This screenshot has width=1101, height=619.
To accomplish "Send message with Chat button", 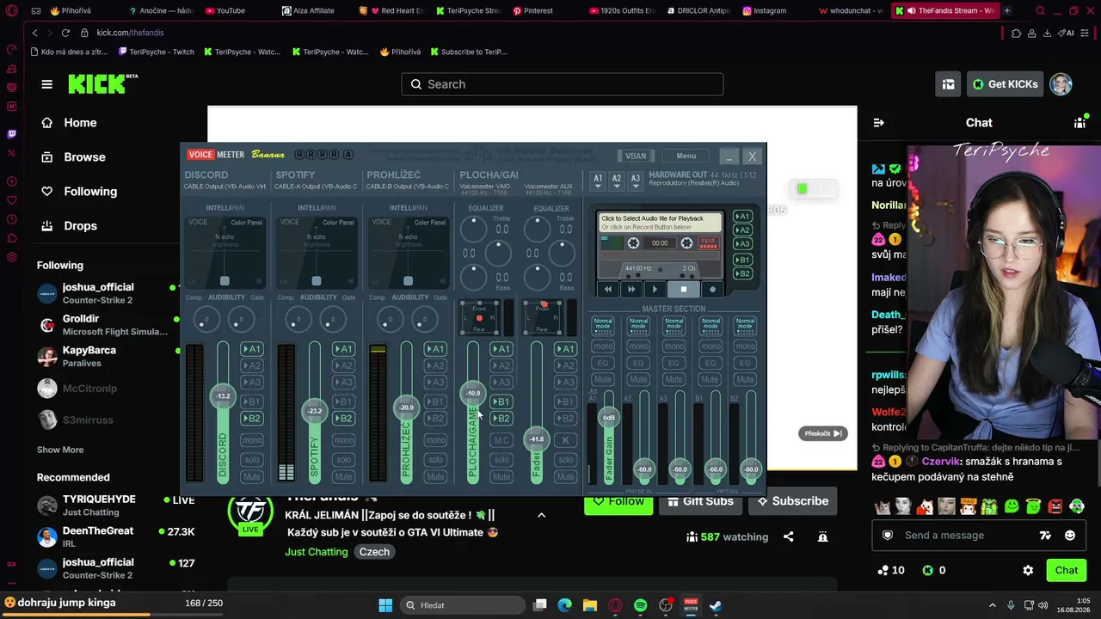I will coord(1067,570).
